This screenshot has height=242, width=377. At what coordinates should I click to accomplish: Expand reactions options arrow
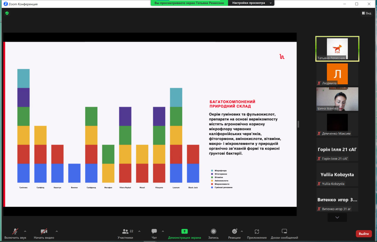coord(242,231)
